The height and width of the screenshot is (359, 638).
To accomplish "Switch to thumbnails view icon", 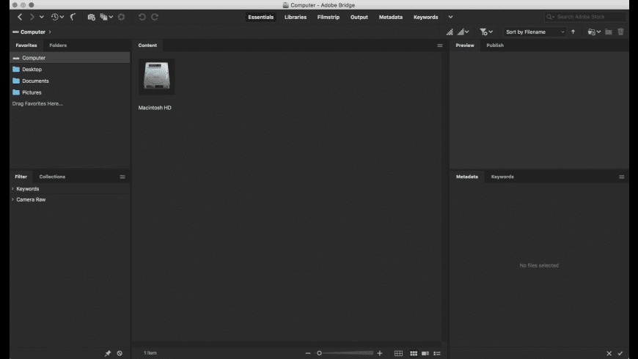I will click(414, 353).
